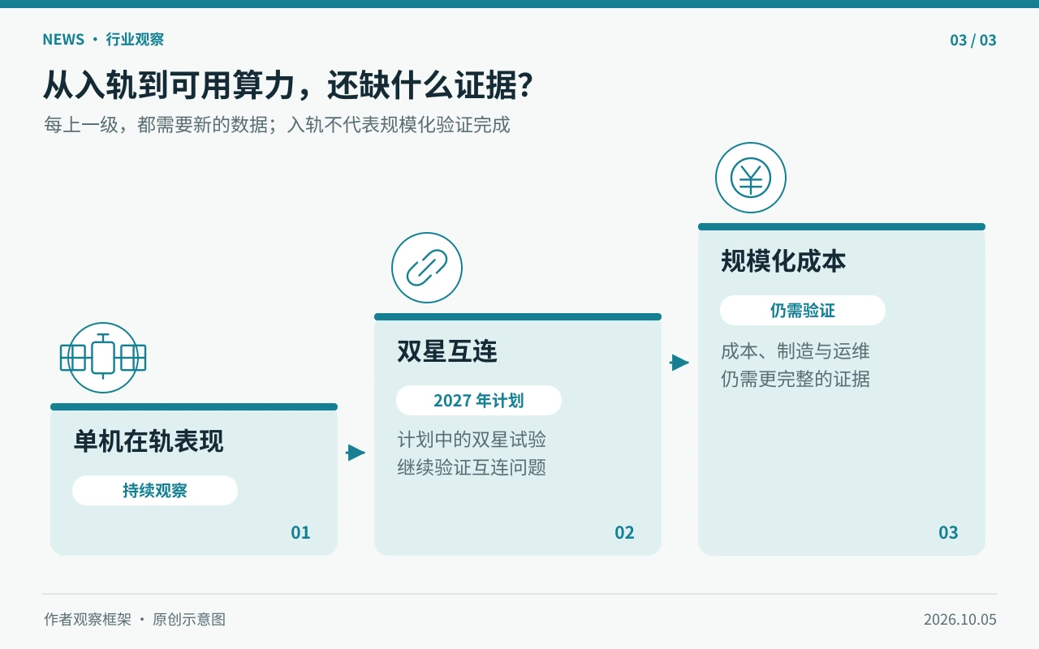
Task: Click the page indicator 03 / 03
Action: (973, 40)
